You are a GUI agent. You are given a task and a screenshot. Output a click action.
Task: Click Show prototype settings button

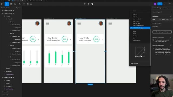(162, 32)
